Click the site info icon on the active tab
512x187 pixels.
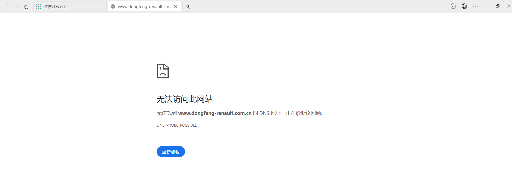click(113, 6)
